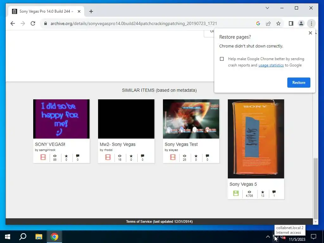Click views eye icon on Sony Vegas Test
Image resolution: width=324 pixels, height=243 pixels.
click(184, 156)
